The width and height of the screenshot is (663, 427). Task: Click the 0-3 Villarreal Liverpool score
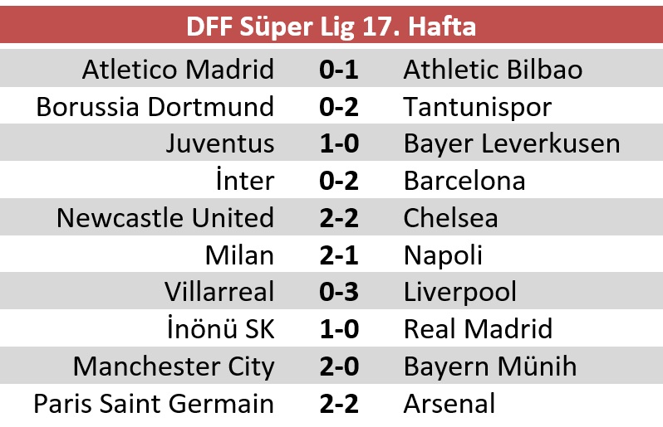pyautogui.click(x=339, y=292)
